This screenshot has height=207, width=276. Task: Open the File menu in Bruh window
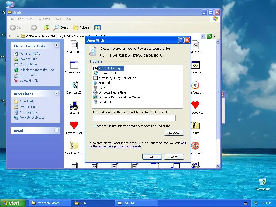click(x=12, y=19)
